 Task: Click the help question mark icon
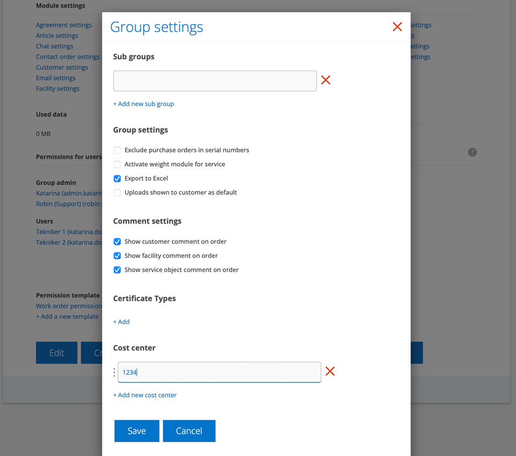click(472, 152)
